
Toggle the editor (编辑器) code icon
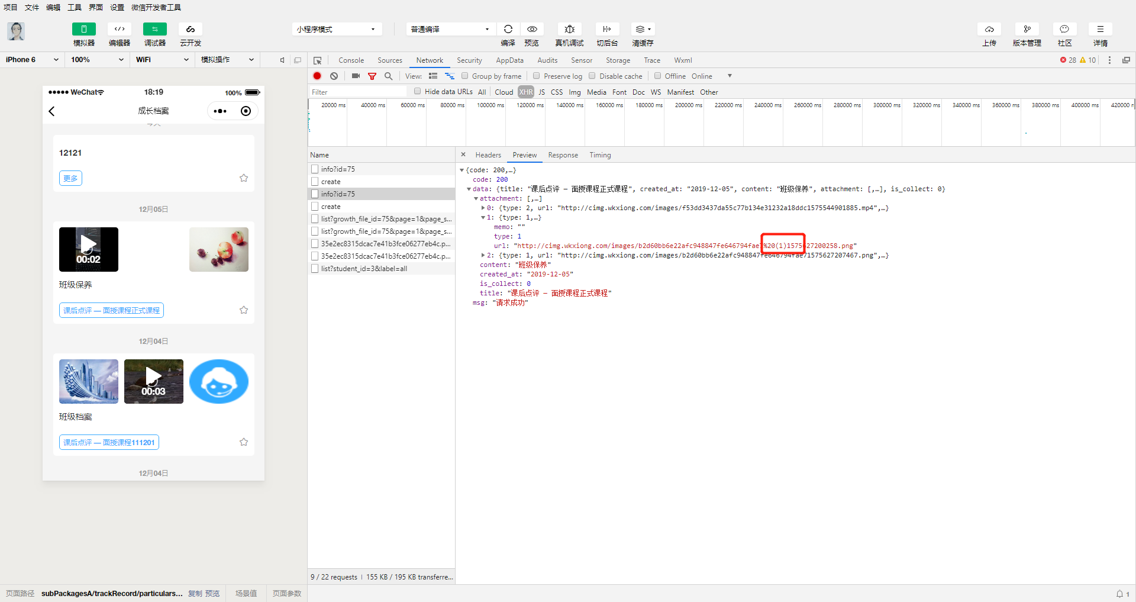(x=120, y=29)
